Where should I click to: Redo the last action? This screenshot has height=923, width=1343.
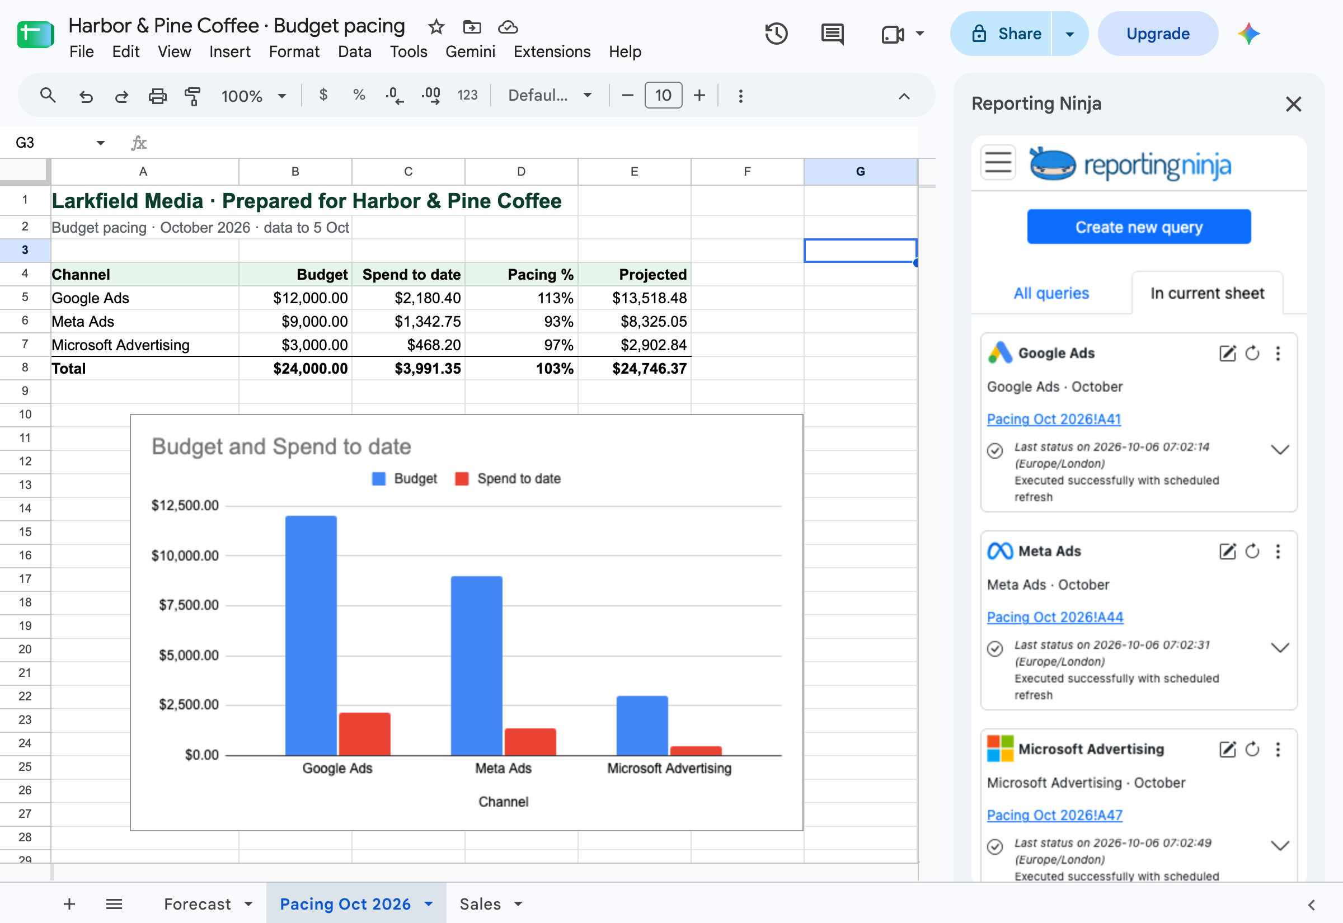point(121,96)
